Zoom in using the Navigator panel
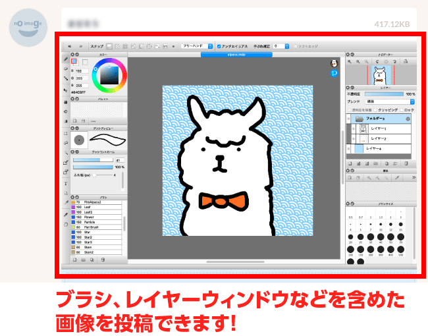The width and height of the screenshot is (428, 336). (350, 62)
